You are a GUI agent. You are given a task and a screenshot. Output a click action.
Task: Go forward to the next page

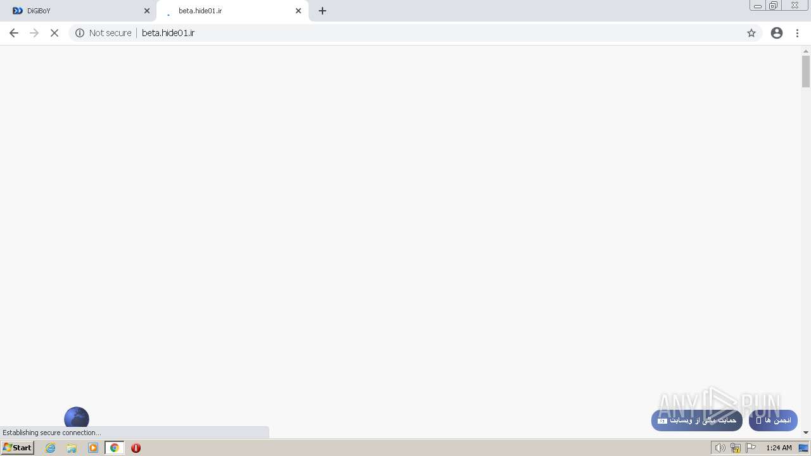34,33
